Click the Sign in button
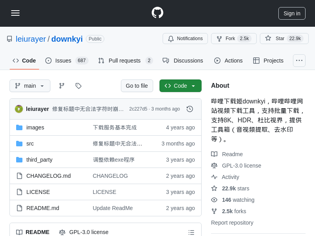Screen dimensions: 315x236 [292, 13]
